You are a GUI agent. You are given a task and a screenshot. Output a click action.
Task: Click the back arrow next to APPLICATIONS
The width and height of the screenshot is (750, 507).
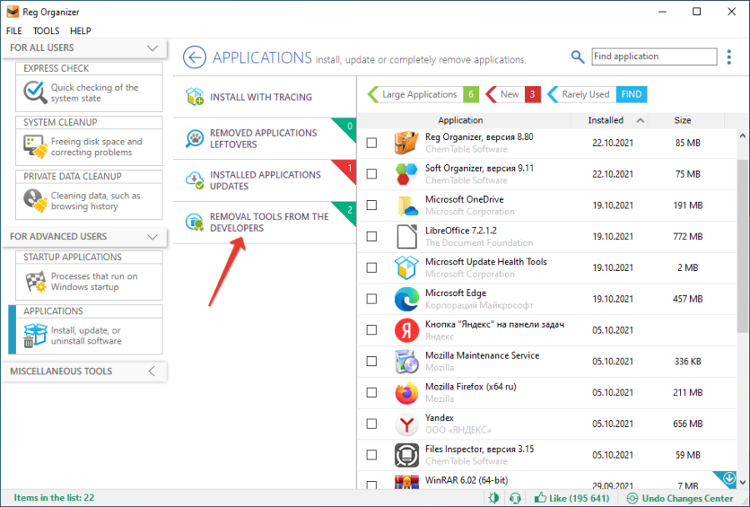tap(194, 58)
